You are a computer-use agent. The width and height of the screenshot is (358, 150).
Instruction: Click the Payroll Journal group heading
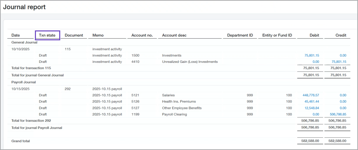pyautogui.click(x=24, y=82)
